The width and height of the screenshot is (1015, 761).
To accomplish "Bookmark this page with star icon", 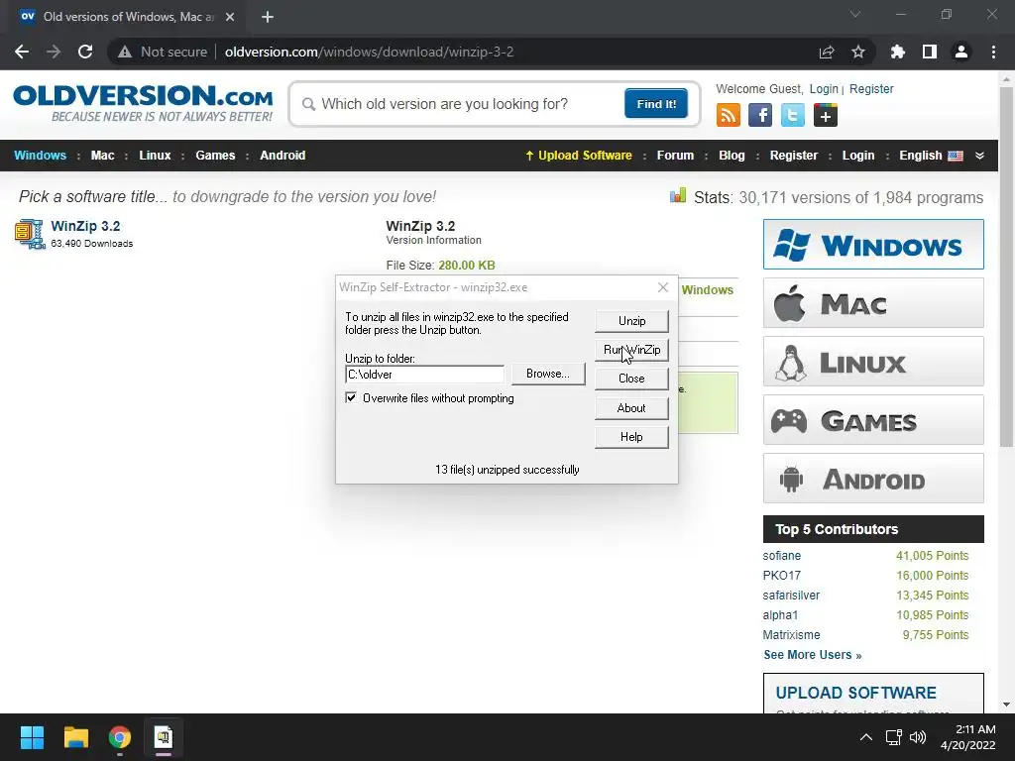I will [858, 52].
